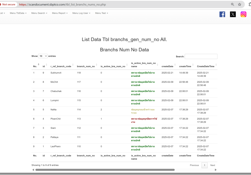Go to Next page of results
This screenshot has width=251, height=175.
[x=213, y=165]
